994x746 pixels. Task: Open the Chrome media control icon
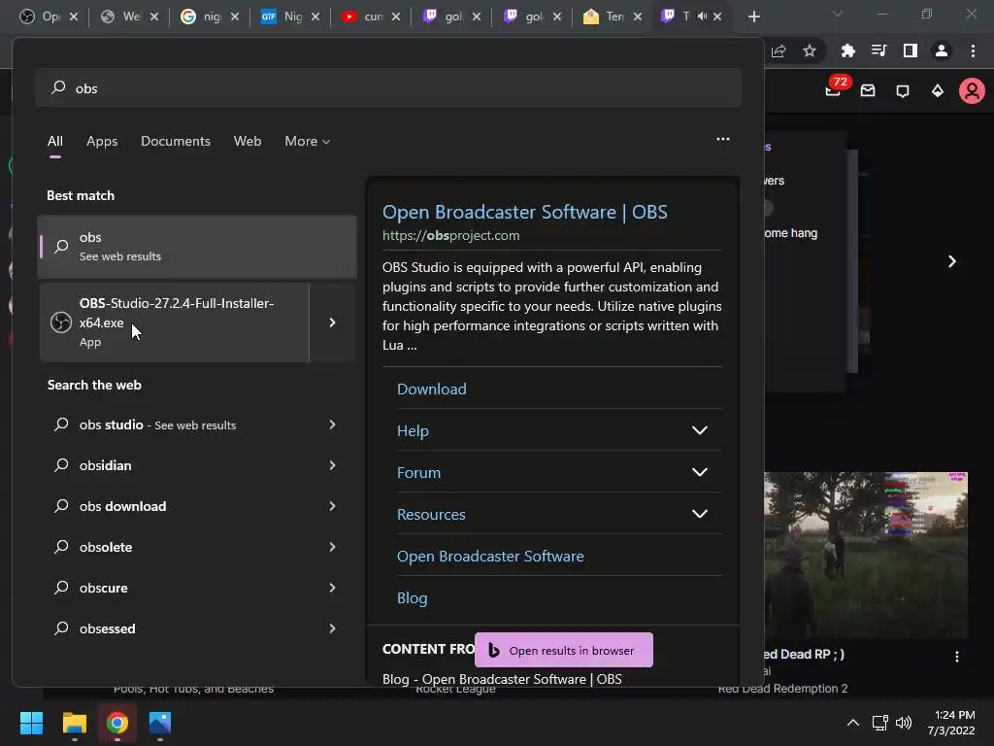pyautogui.click(x=878, y=51)
